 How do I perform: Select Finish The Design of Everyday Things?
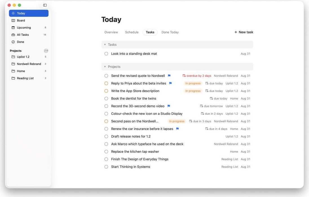click(x=140, y=159)
